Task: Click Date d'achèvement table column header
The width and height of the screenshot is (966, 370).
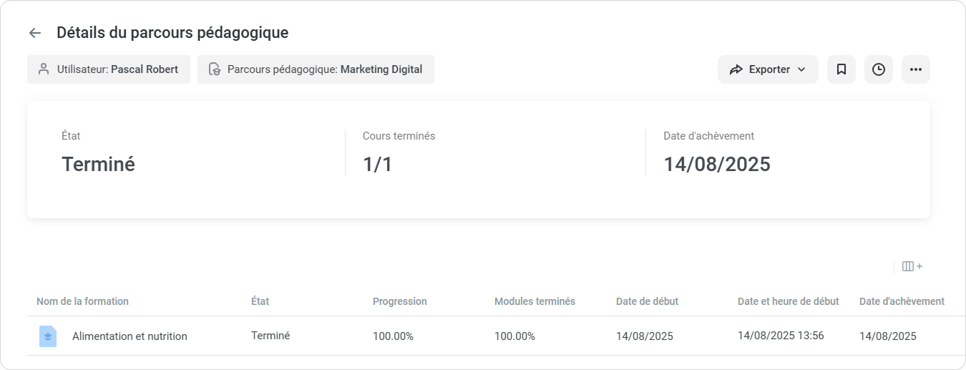Action: pos(902,301)
